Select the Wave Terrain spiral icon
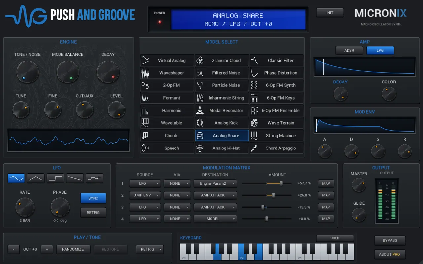Viewport: 423px width, 264px height. tap(254, 123)
